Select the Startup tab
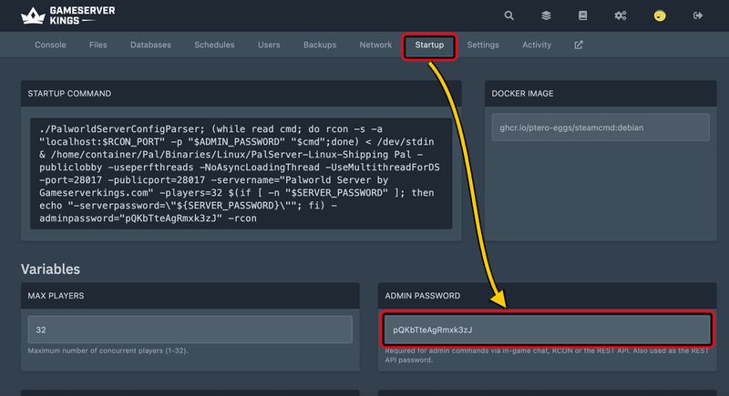729x396 pixels. (429, 46)
